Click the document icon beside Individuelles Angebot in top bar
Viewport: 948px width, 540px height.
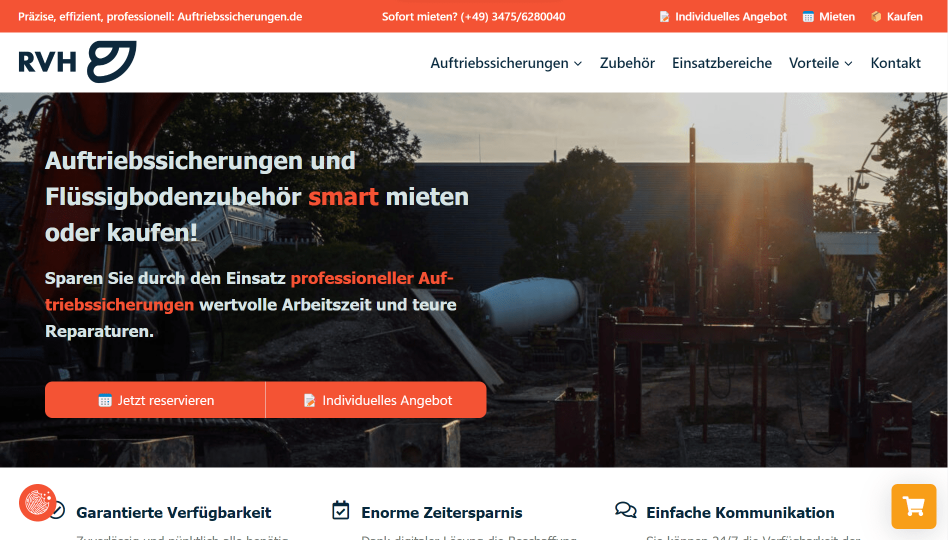click(664, 17)
